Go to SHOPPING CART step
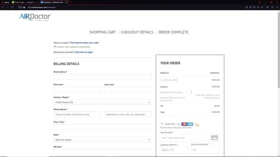Screen dimensions: 280x157 pyautogui.click(x=102, y=32)
